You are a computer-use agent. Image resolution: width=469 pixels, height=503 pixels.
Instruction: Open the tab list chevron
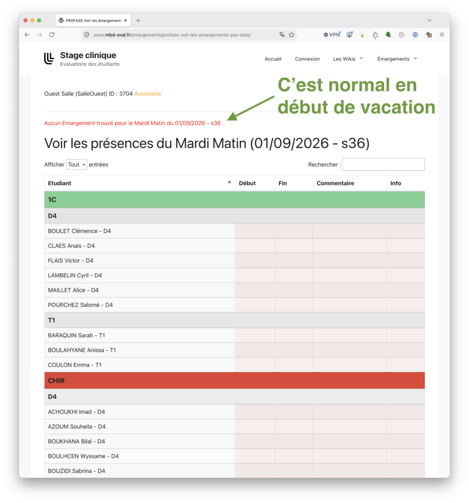[x=430, y=20]
